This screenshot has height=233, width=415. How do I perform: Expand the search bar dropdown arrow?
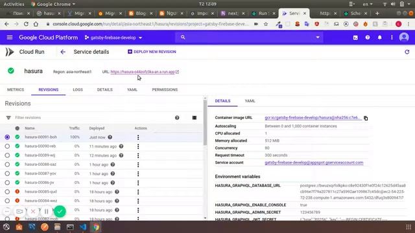click(318, 38)
